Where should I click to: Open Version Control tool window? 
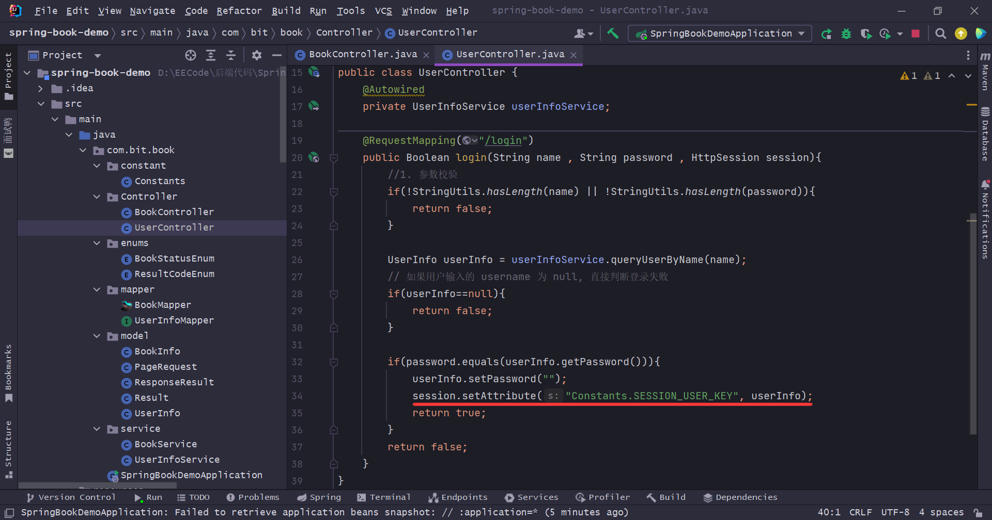click(x=71, y=497)
